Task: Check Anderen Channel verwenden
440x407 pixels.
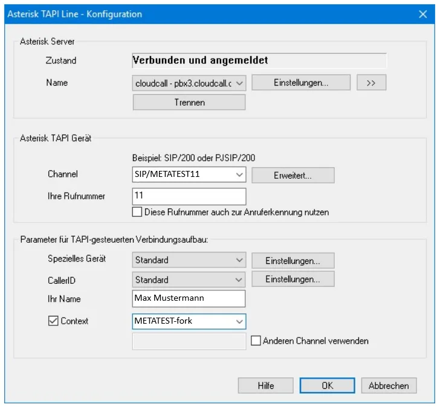Action: [256, 341]
